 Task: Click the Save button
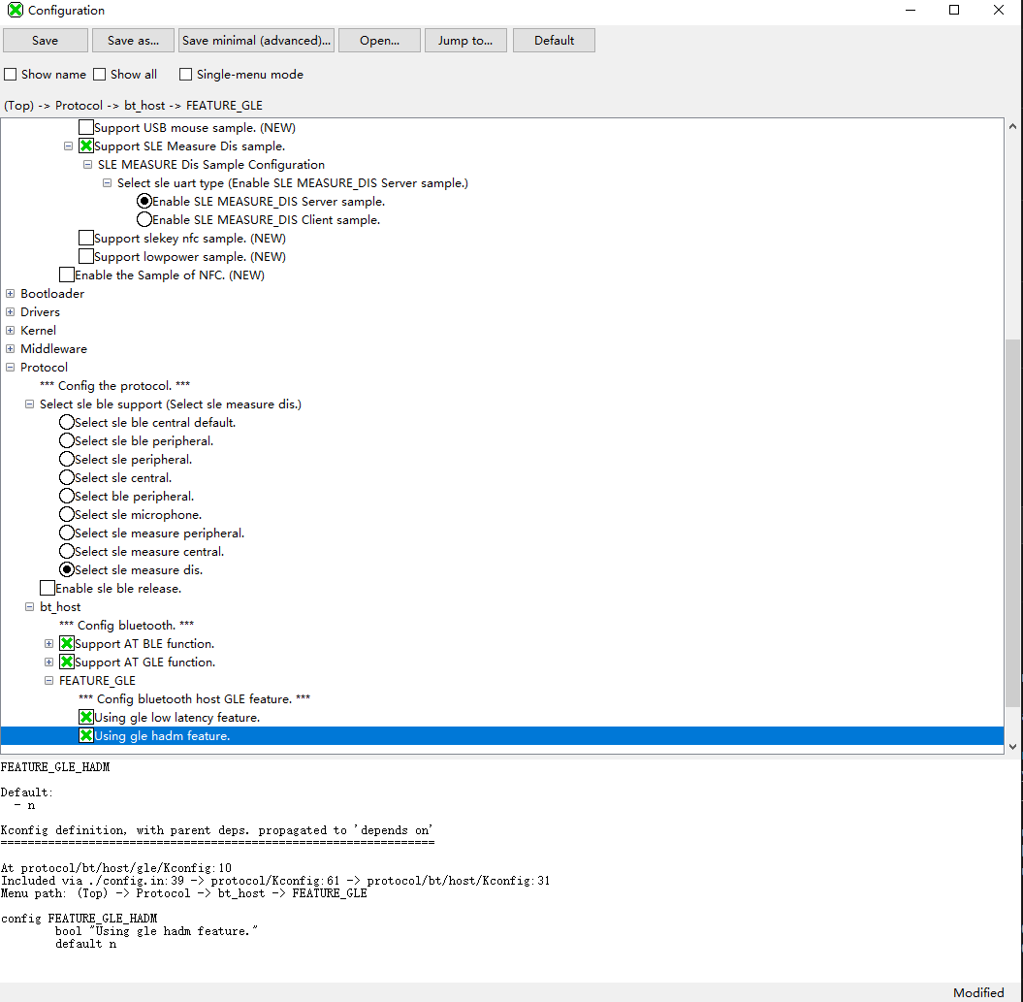point(45,41)
